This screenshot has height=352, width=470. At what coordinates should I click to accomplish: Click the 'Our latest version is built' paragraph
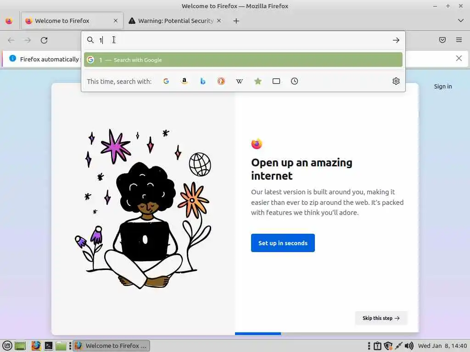coord(327,202)
